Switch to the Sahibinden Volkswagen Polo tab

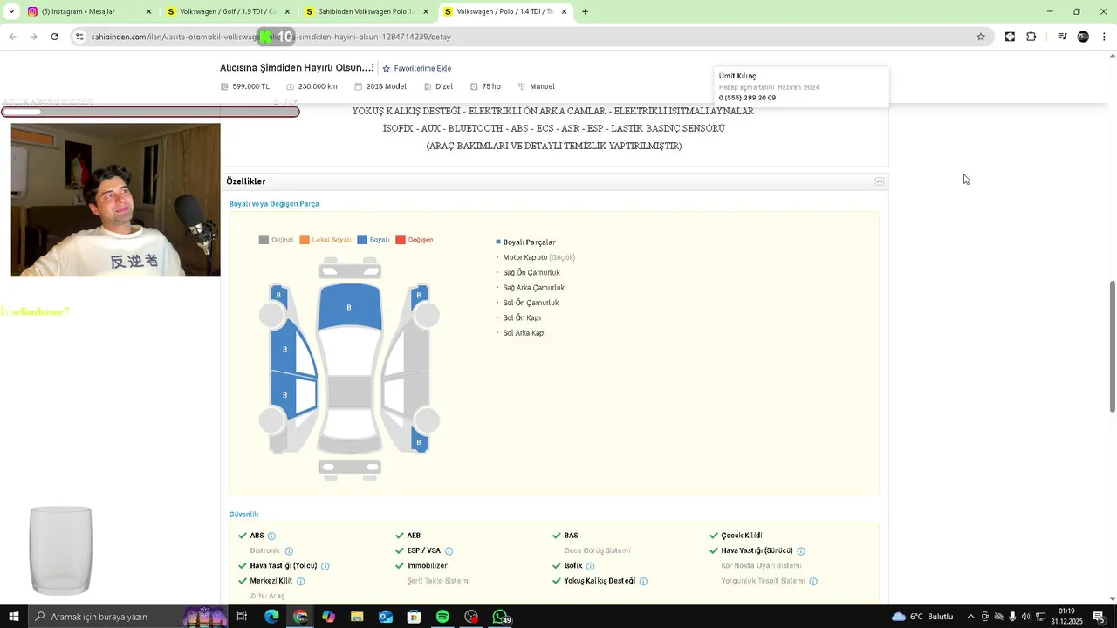point(367,12)
